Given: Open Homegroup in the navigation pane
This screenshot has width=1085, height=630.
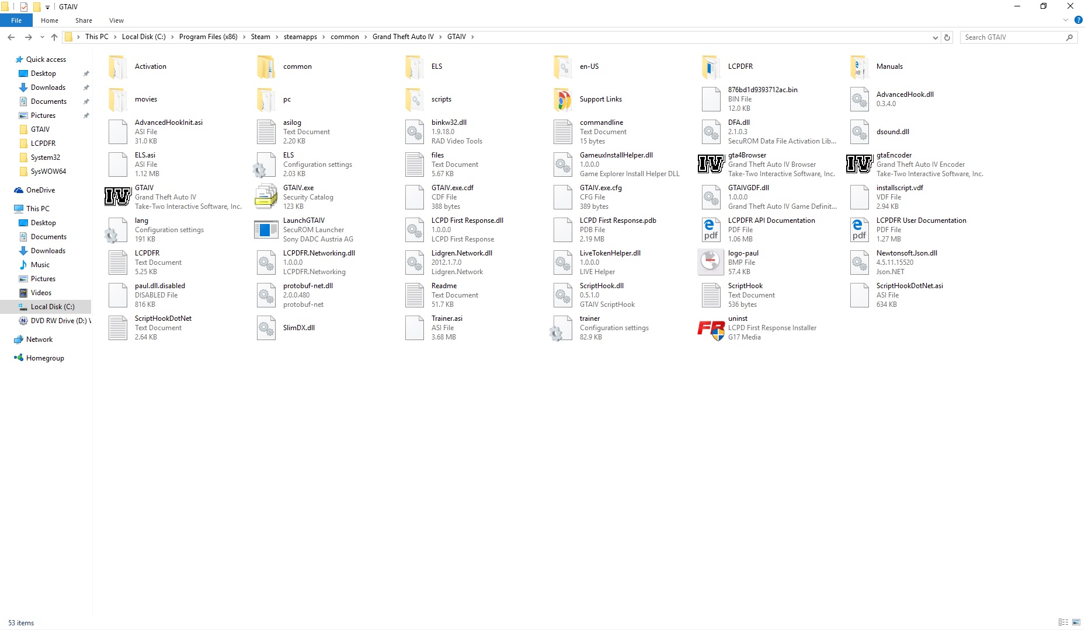Looking at the screenshot, I should tap(45, 358).
